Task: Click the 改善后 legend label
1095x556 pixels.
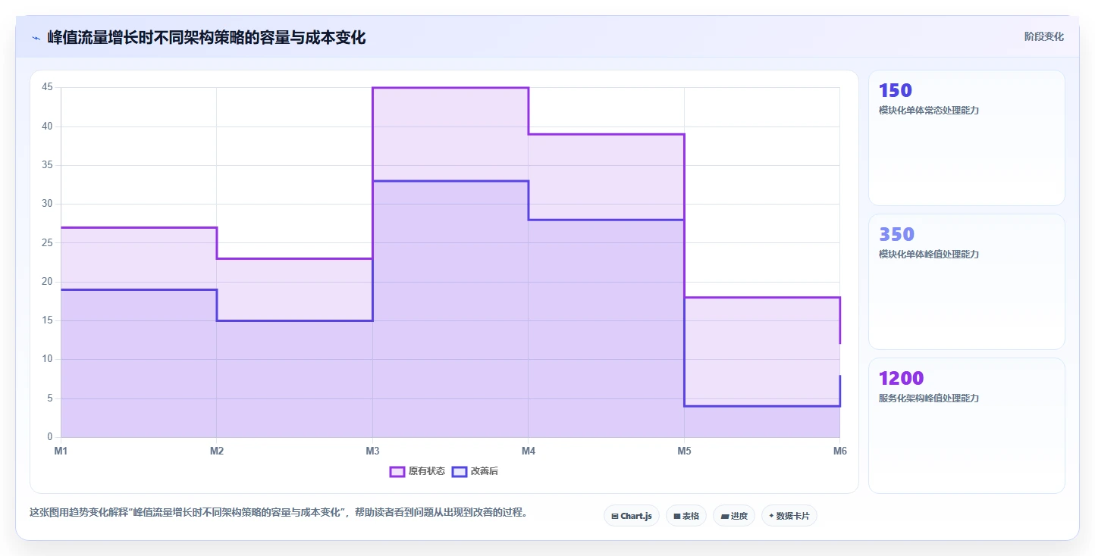Action: 485,471
